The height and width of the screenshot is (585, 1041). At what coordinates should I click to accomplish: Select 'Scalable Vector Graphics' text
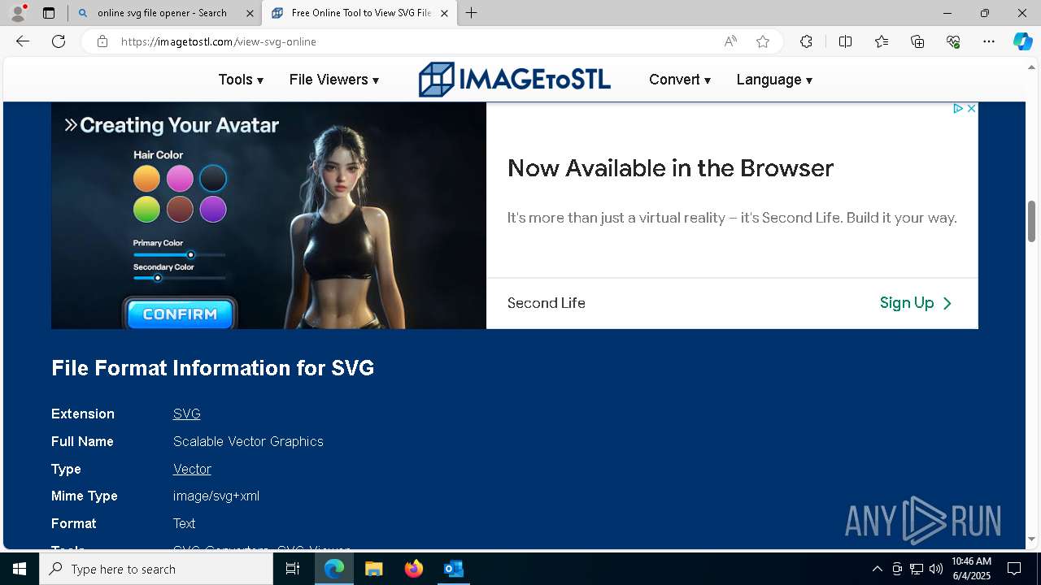pos(248,441)
